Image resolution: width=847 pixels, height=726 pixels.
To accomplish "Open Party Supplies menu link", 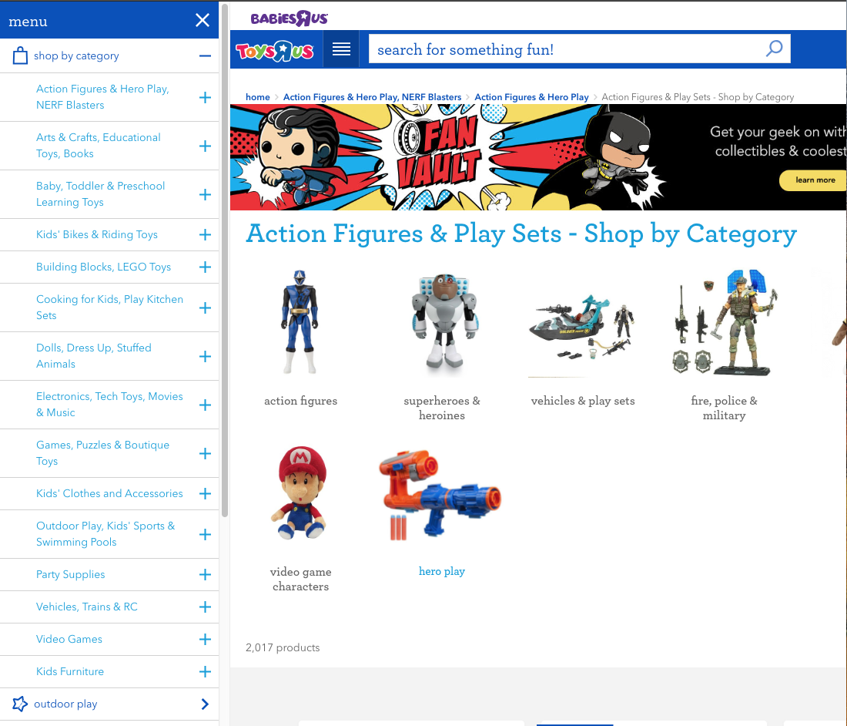I will 71,575.
